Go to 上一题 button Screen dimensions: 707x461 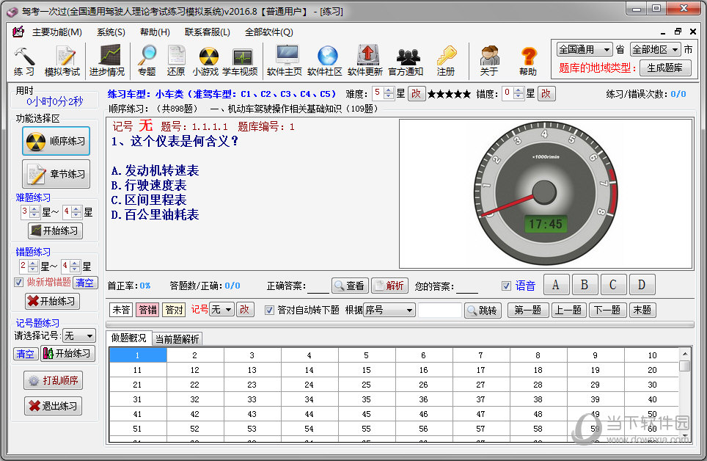(568, 311)
